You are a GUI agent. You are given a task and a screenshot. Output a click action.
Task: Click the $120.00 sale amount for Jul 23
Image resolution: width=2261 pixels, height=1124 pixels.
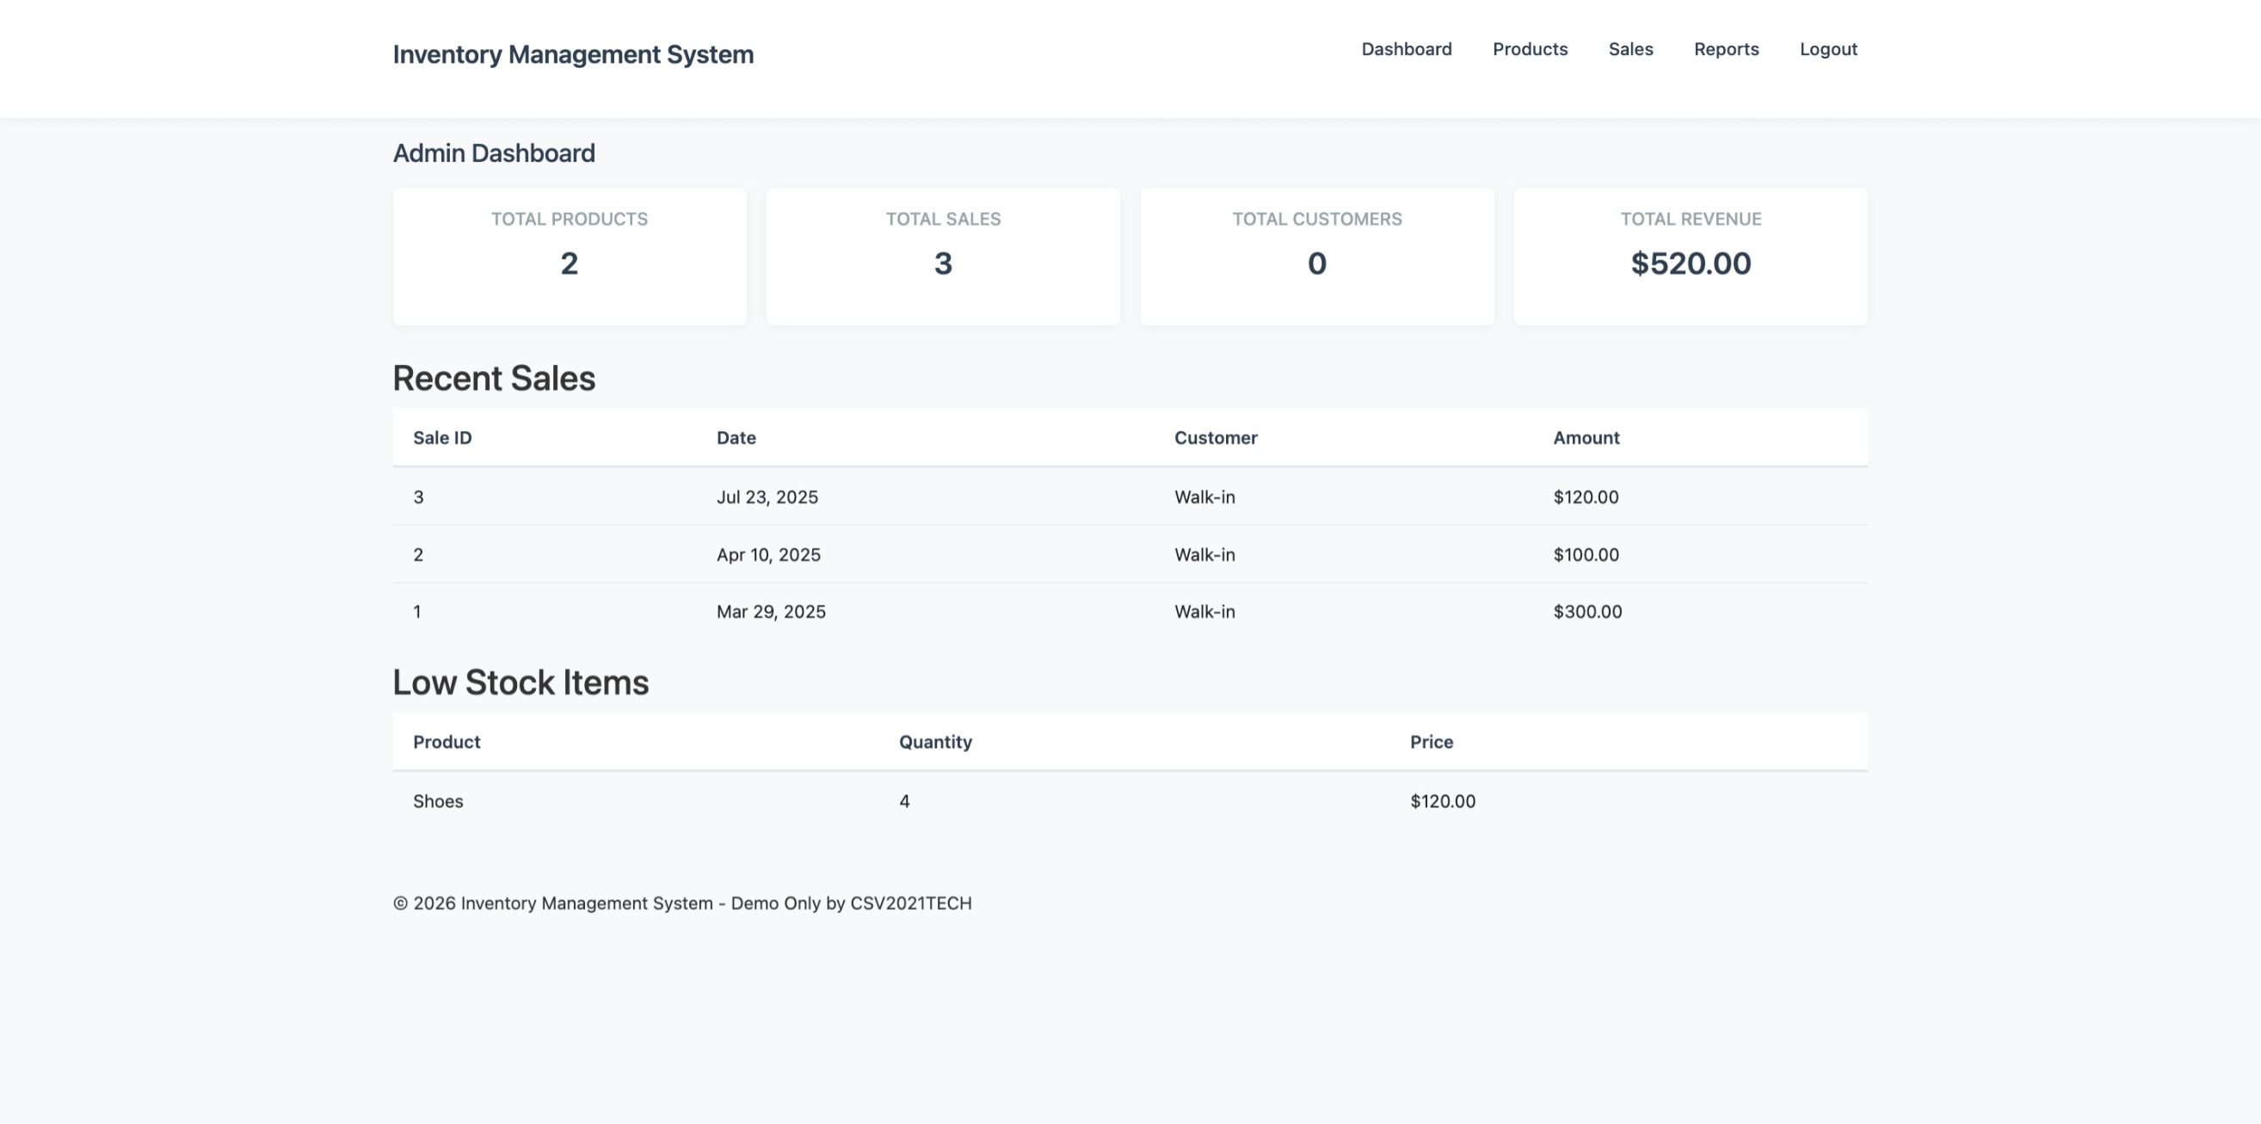click(1585, 497)
